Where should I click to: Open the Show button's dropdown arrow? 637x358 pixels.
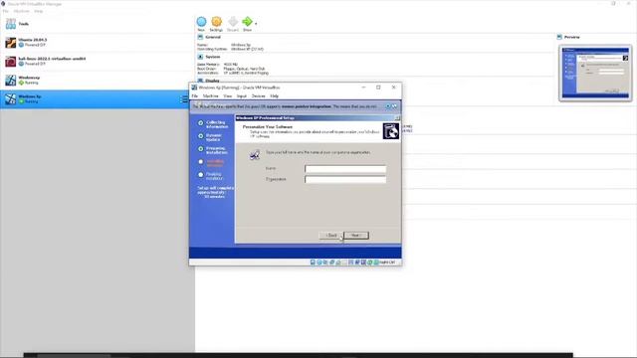256,24
